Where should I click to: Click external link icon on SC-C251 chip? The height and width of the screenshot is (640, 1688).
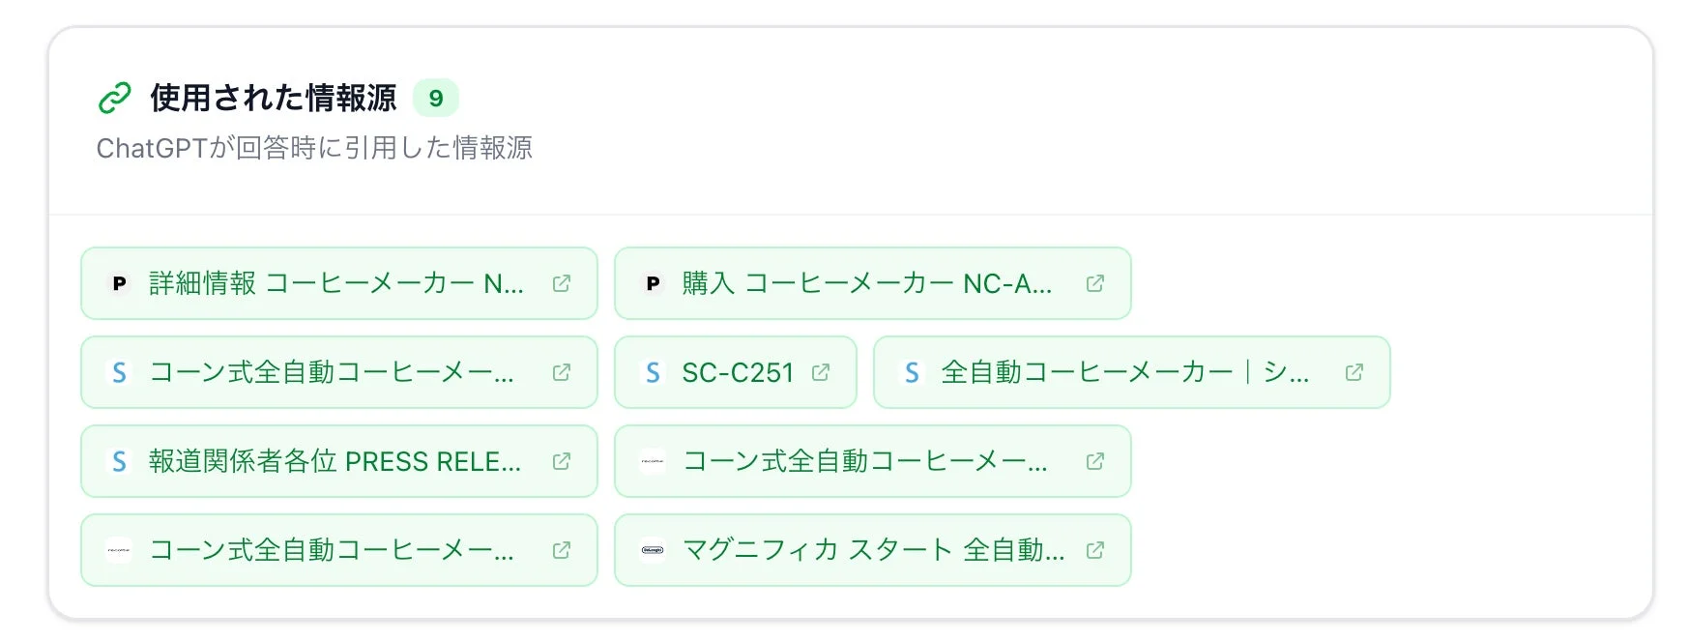point(823,372)
